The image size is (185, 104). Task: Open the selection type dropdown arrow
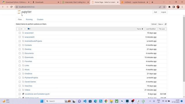(25, 29)
